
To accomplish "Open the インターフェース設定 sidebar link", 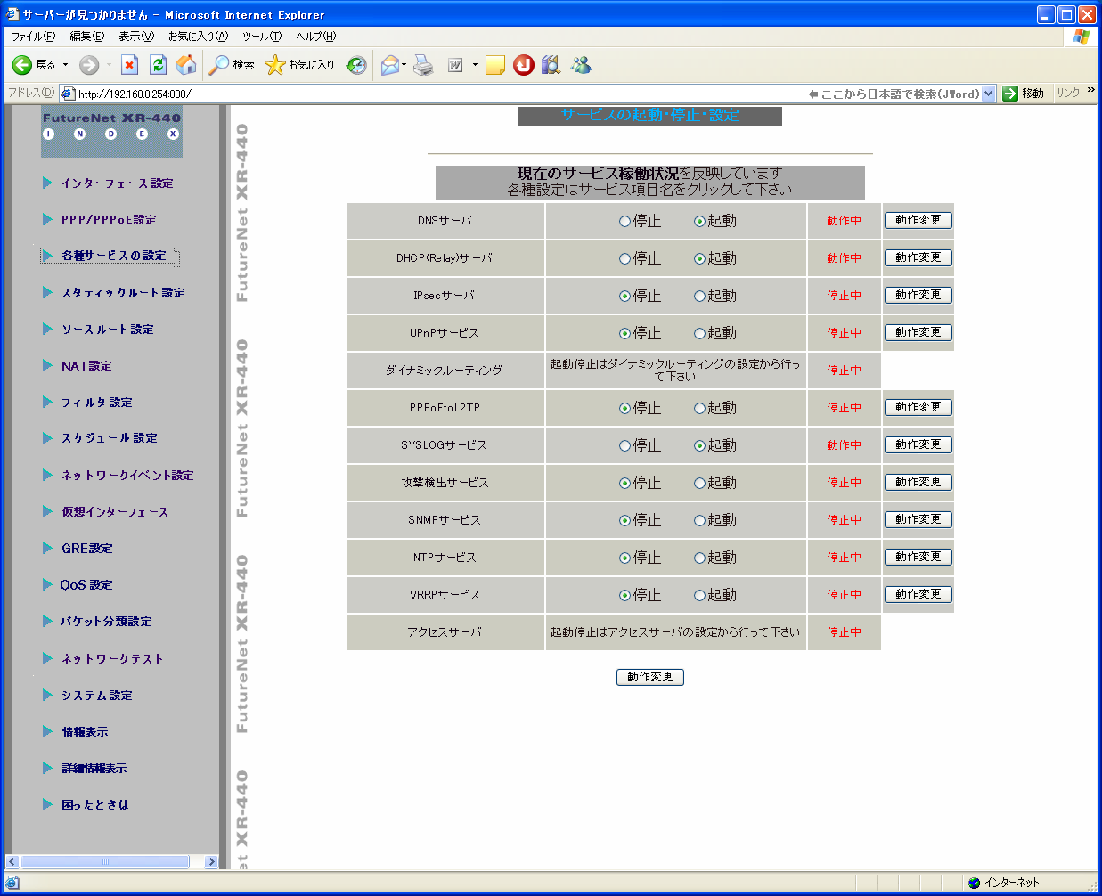I will (117, 183).
